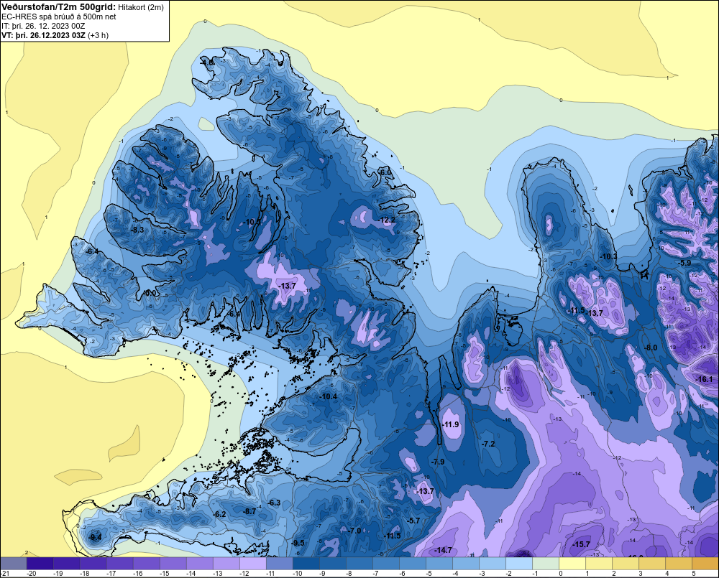The height and width of the screenshot is (578, 719).
Task: Pick the legend color swatch above label -10
Action: 306,563
